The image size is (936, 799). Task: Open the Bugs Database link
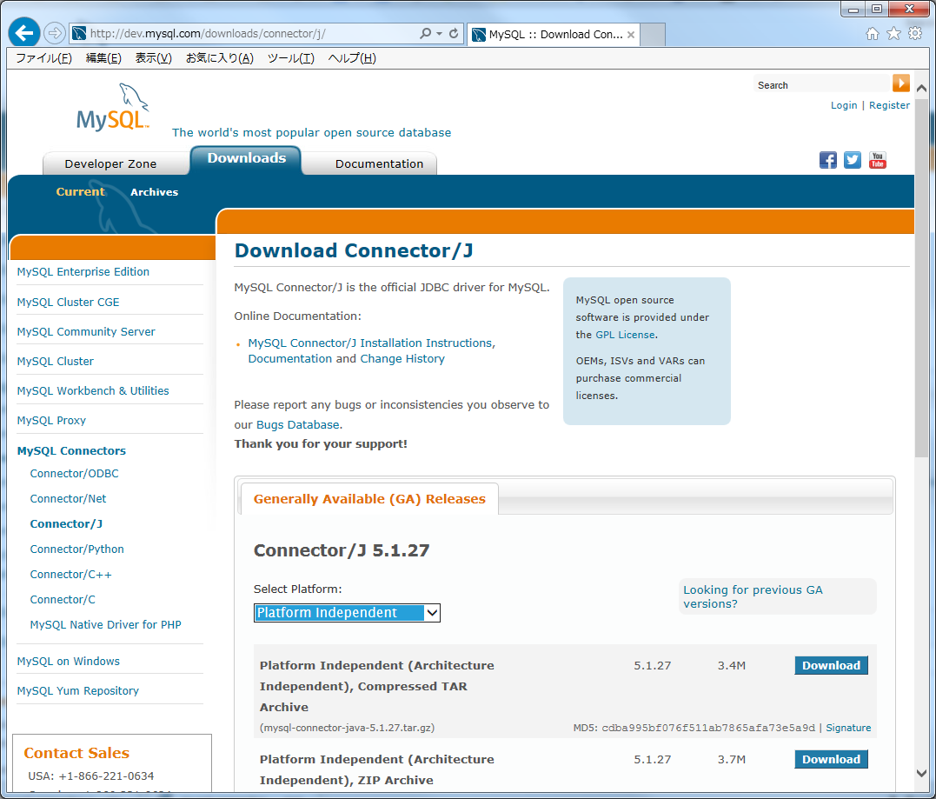coord(298,424)
